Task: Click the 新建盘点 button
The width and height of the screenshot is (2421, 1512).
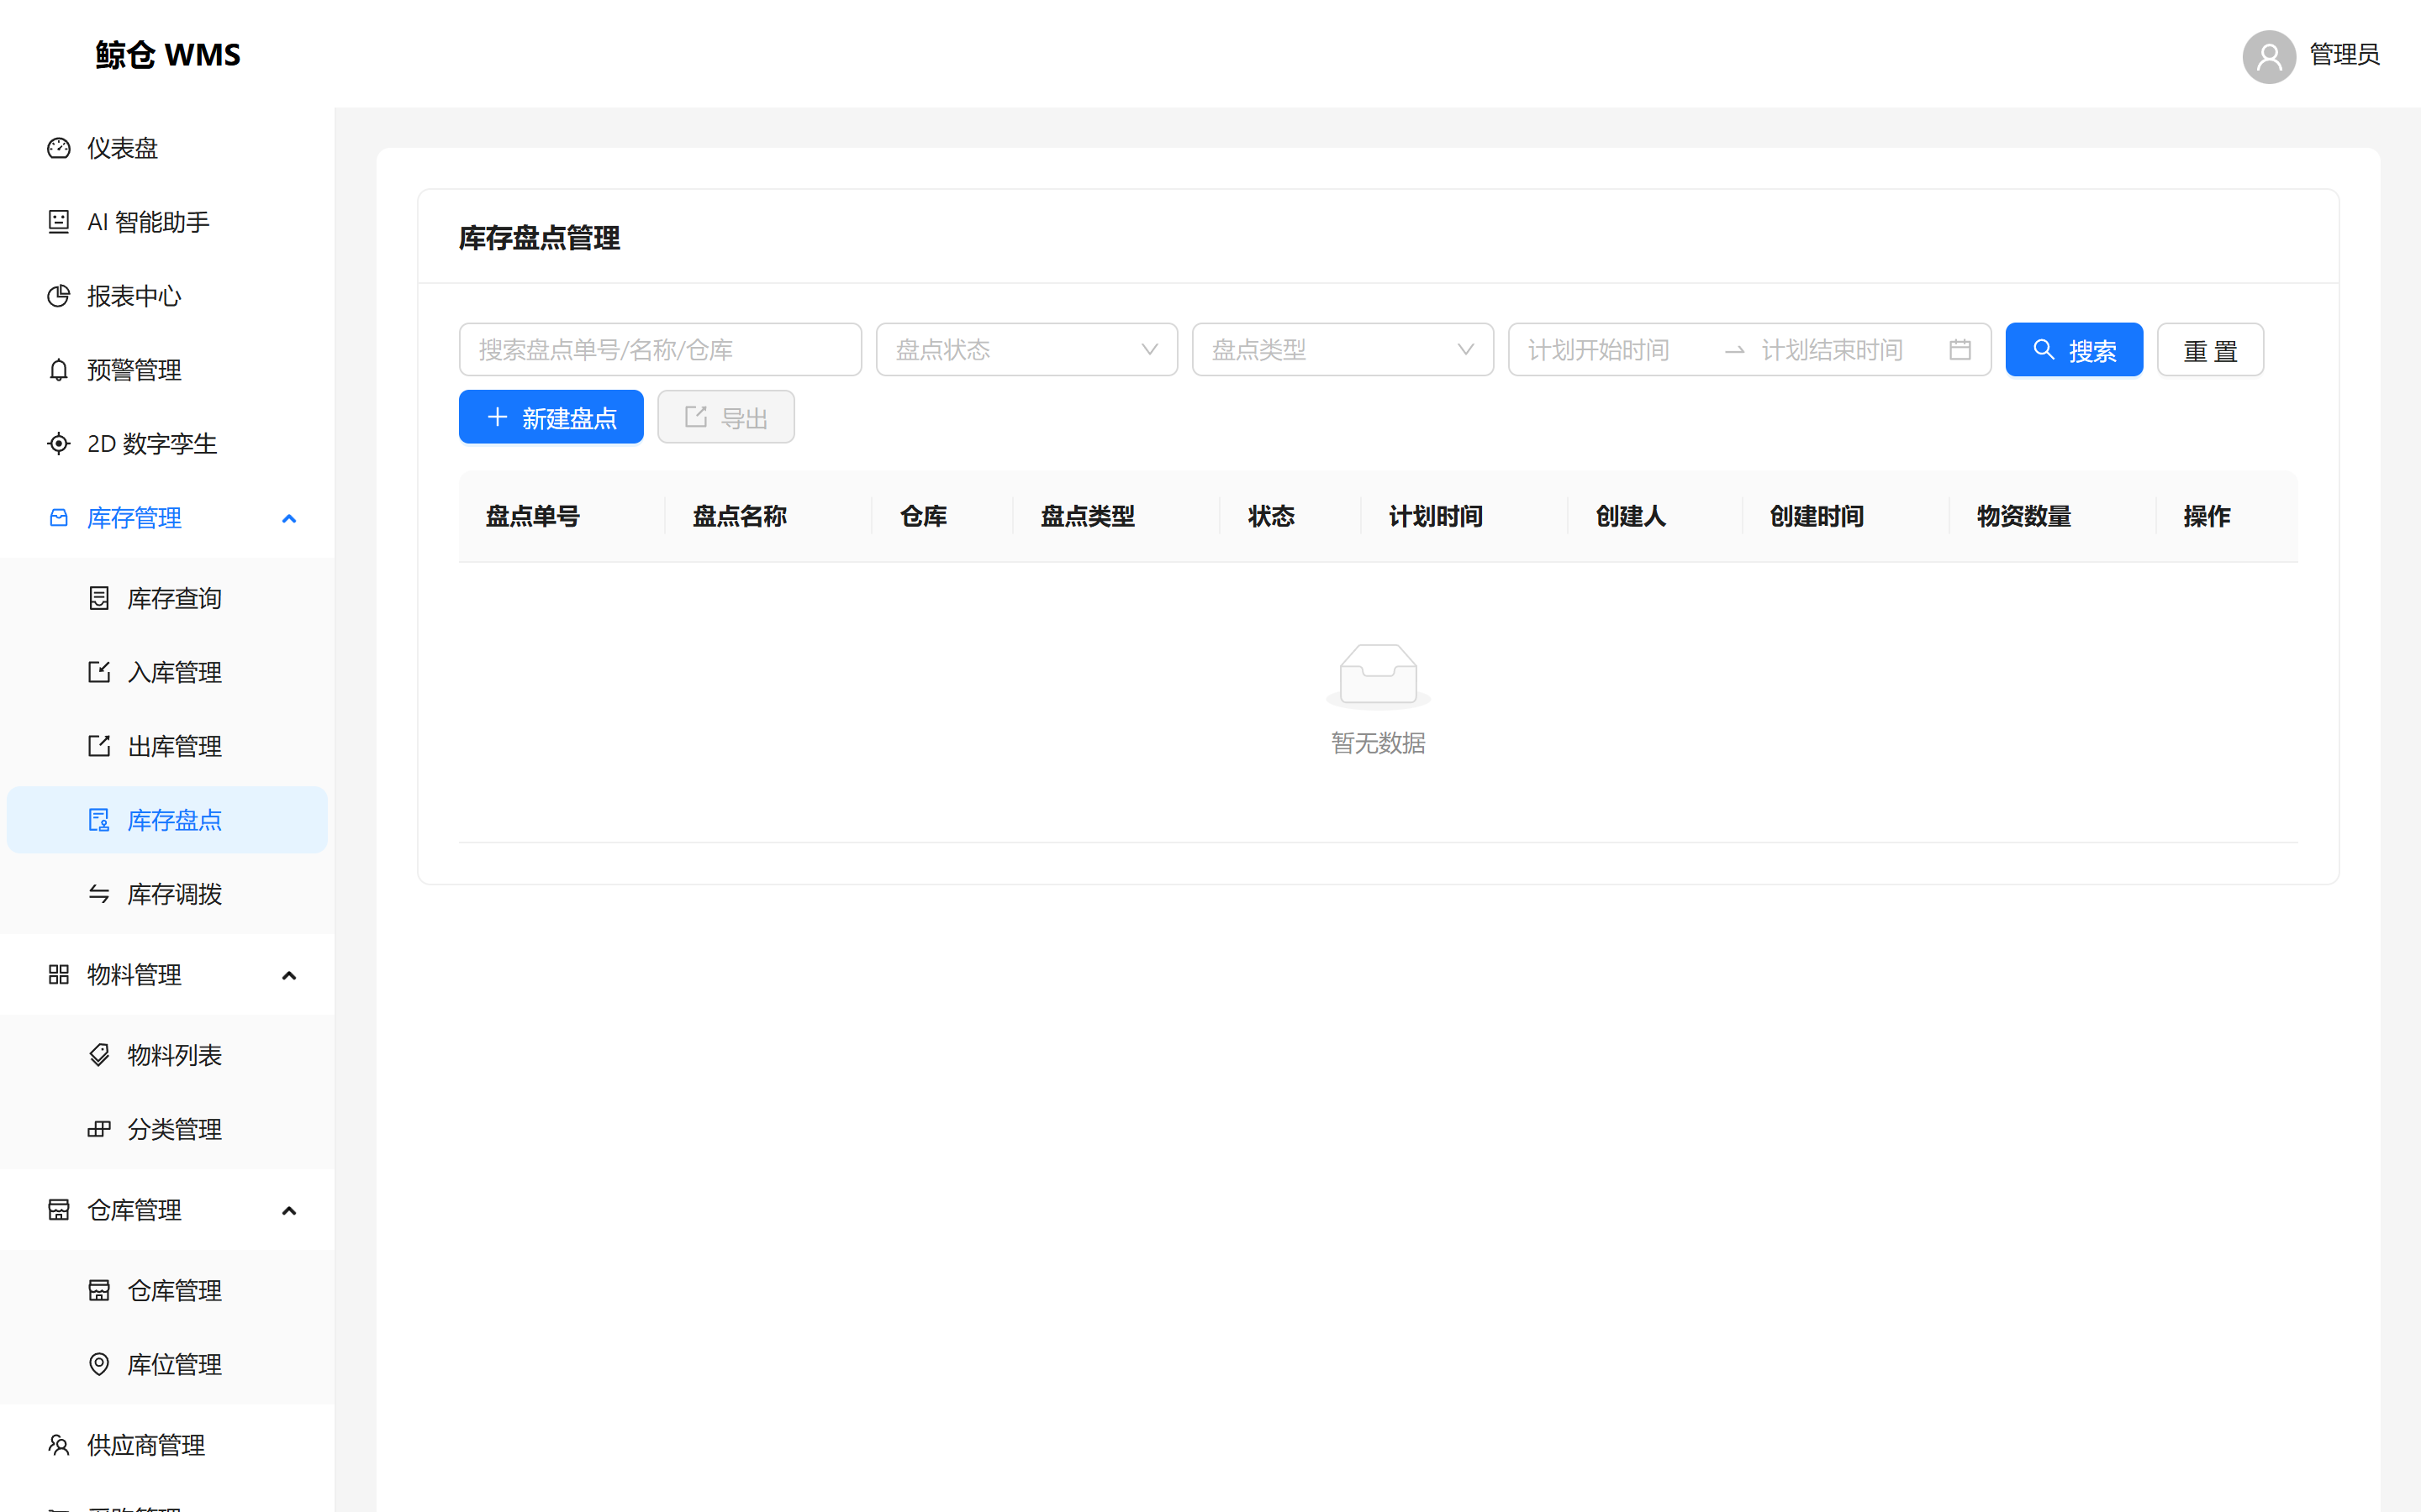Action: coord(551,417)
